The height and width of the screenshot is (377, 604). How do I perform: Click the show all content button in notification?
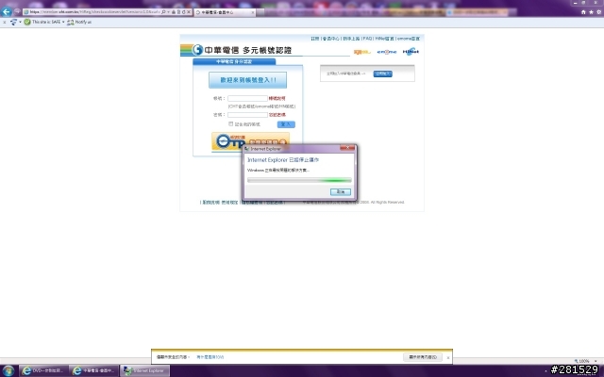[x=423, y=357]
